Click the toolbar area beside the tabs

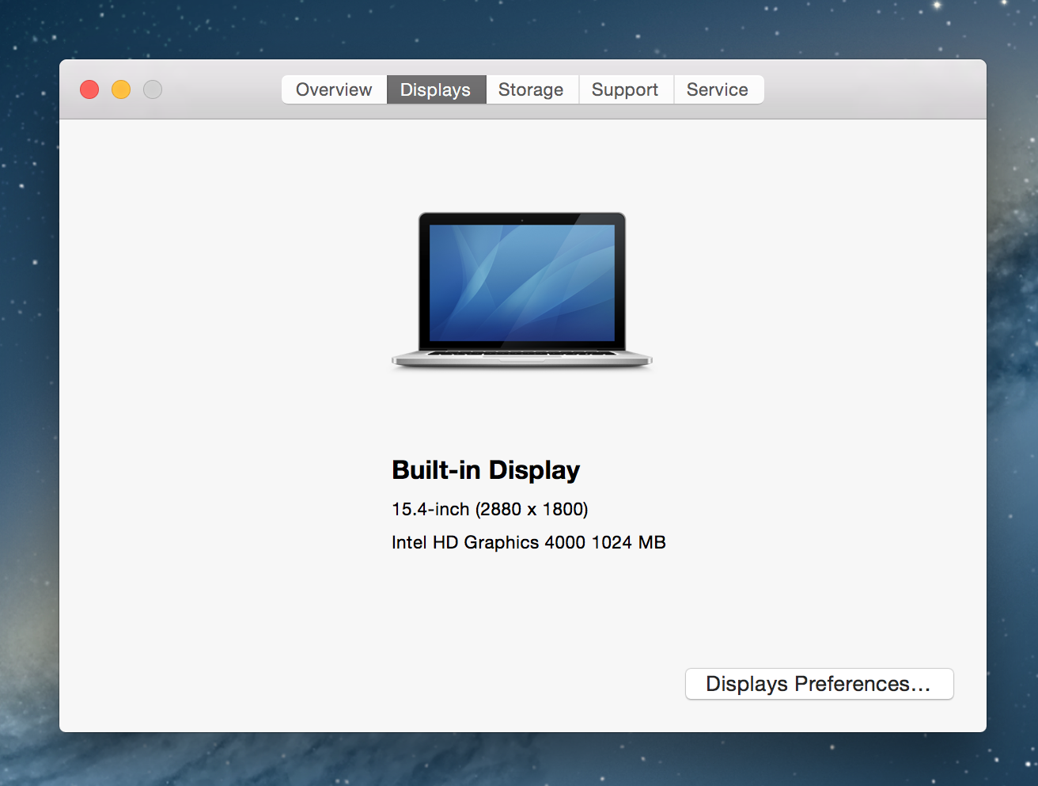click(x=870, y=89)
